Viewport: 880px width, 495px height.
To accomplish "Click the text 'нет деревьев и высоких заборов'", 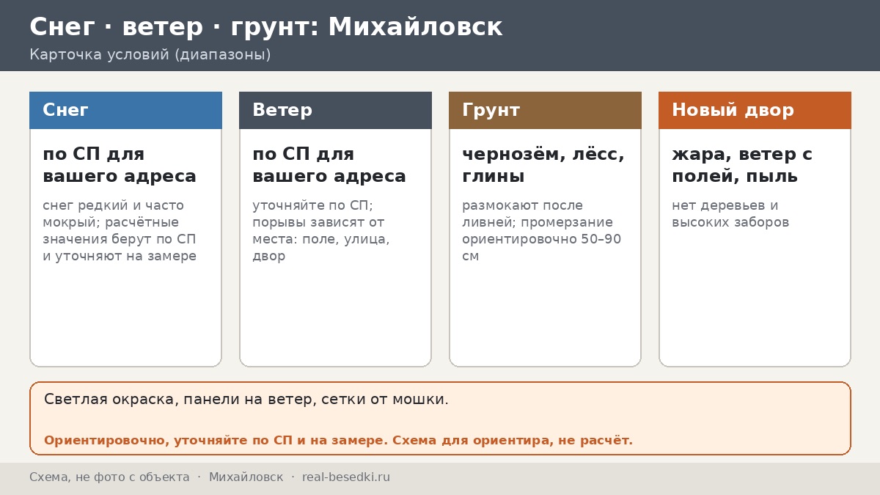I will [730, 214].
